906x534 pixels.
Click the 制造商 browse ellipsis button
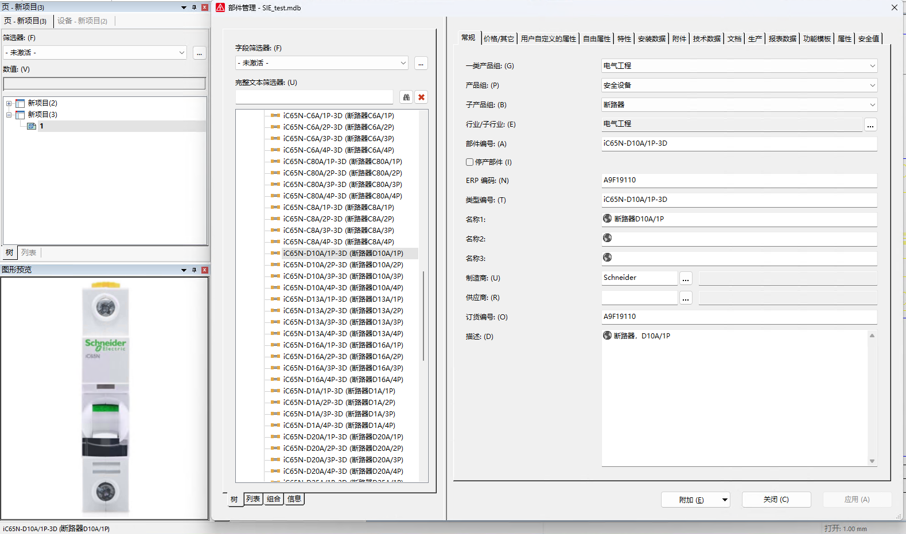(x=686, y=279)
